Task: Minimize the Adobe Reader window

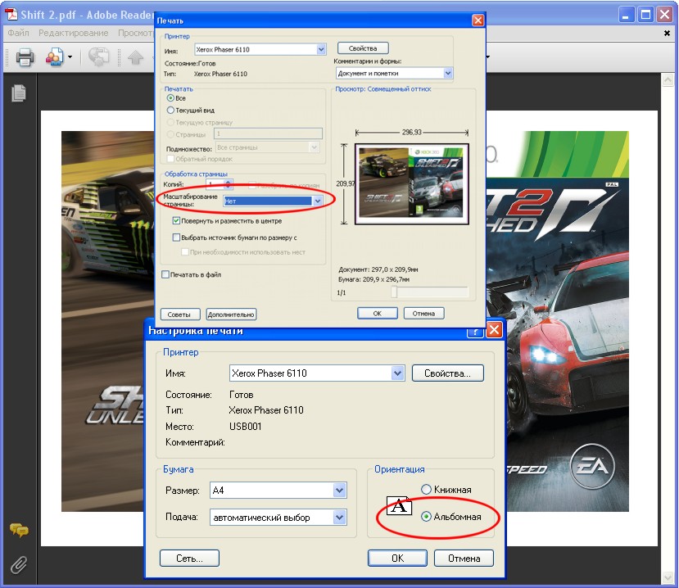Action: click(625, 16)
